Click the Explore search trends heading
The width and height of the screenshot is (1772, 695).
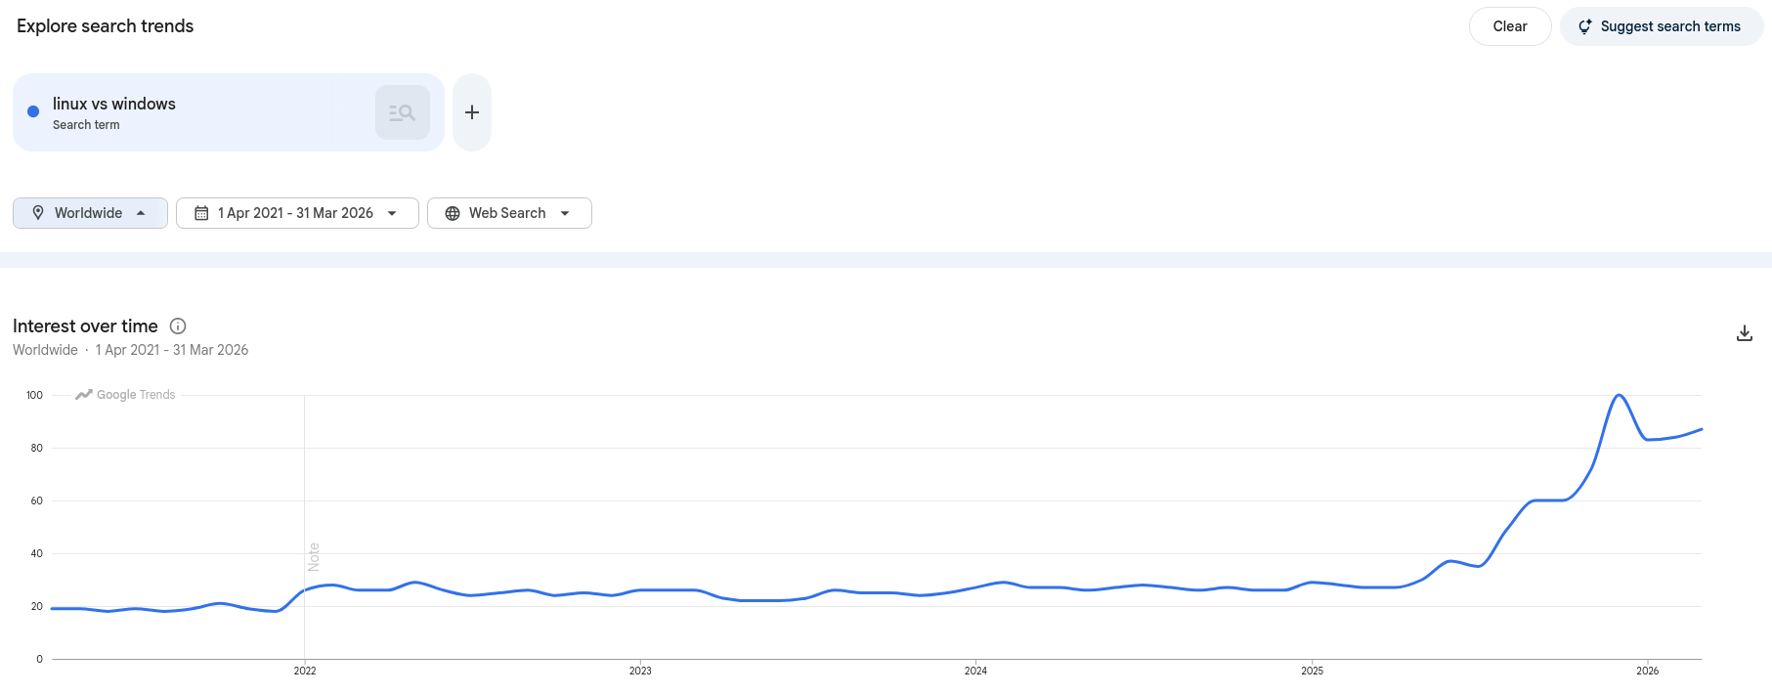click(x=105, y=25)
